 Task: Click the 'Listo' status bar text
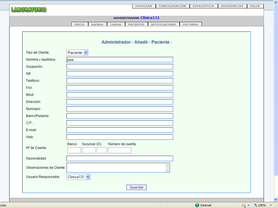3,205
